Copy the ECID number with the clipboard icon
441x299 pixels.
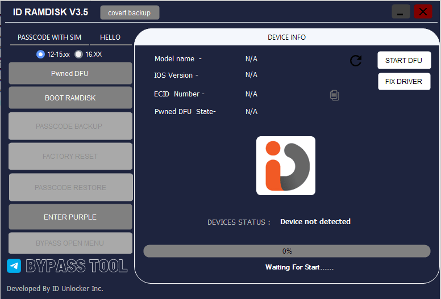[334, 95]
